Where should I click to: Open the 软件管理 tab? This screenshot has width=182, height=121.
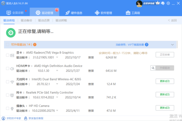tap(103, 13)
